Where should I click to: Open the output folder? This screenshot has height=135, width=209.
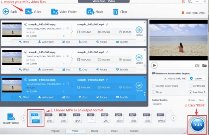(201, 100)
